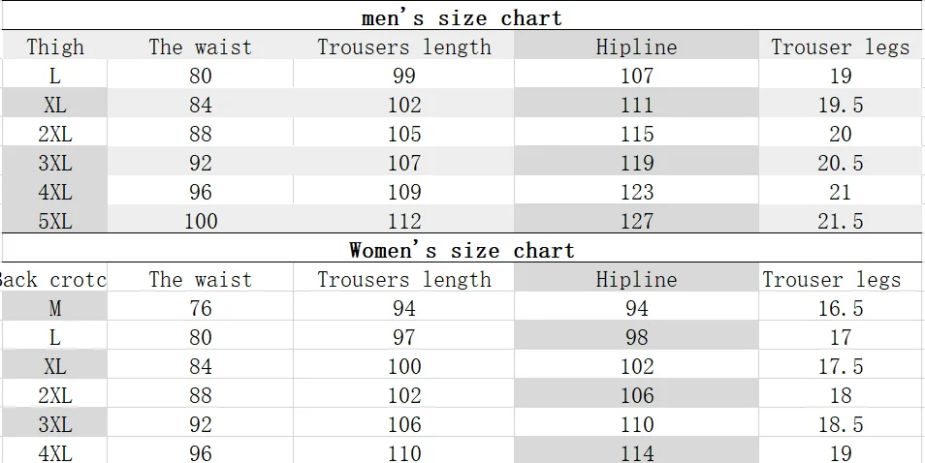Select the waist value 76

200,308
